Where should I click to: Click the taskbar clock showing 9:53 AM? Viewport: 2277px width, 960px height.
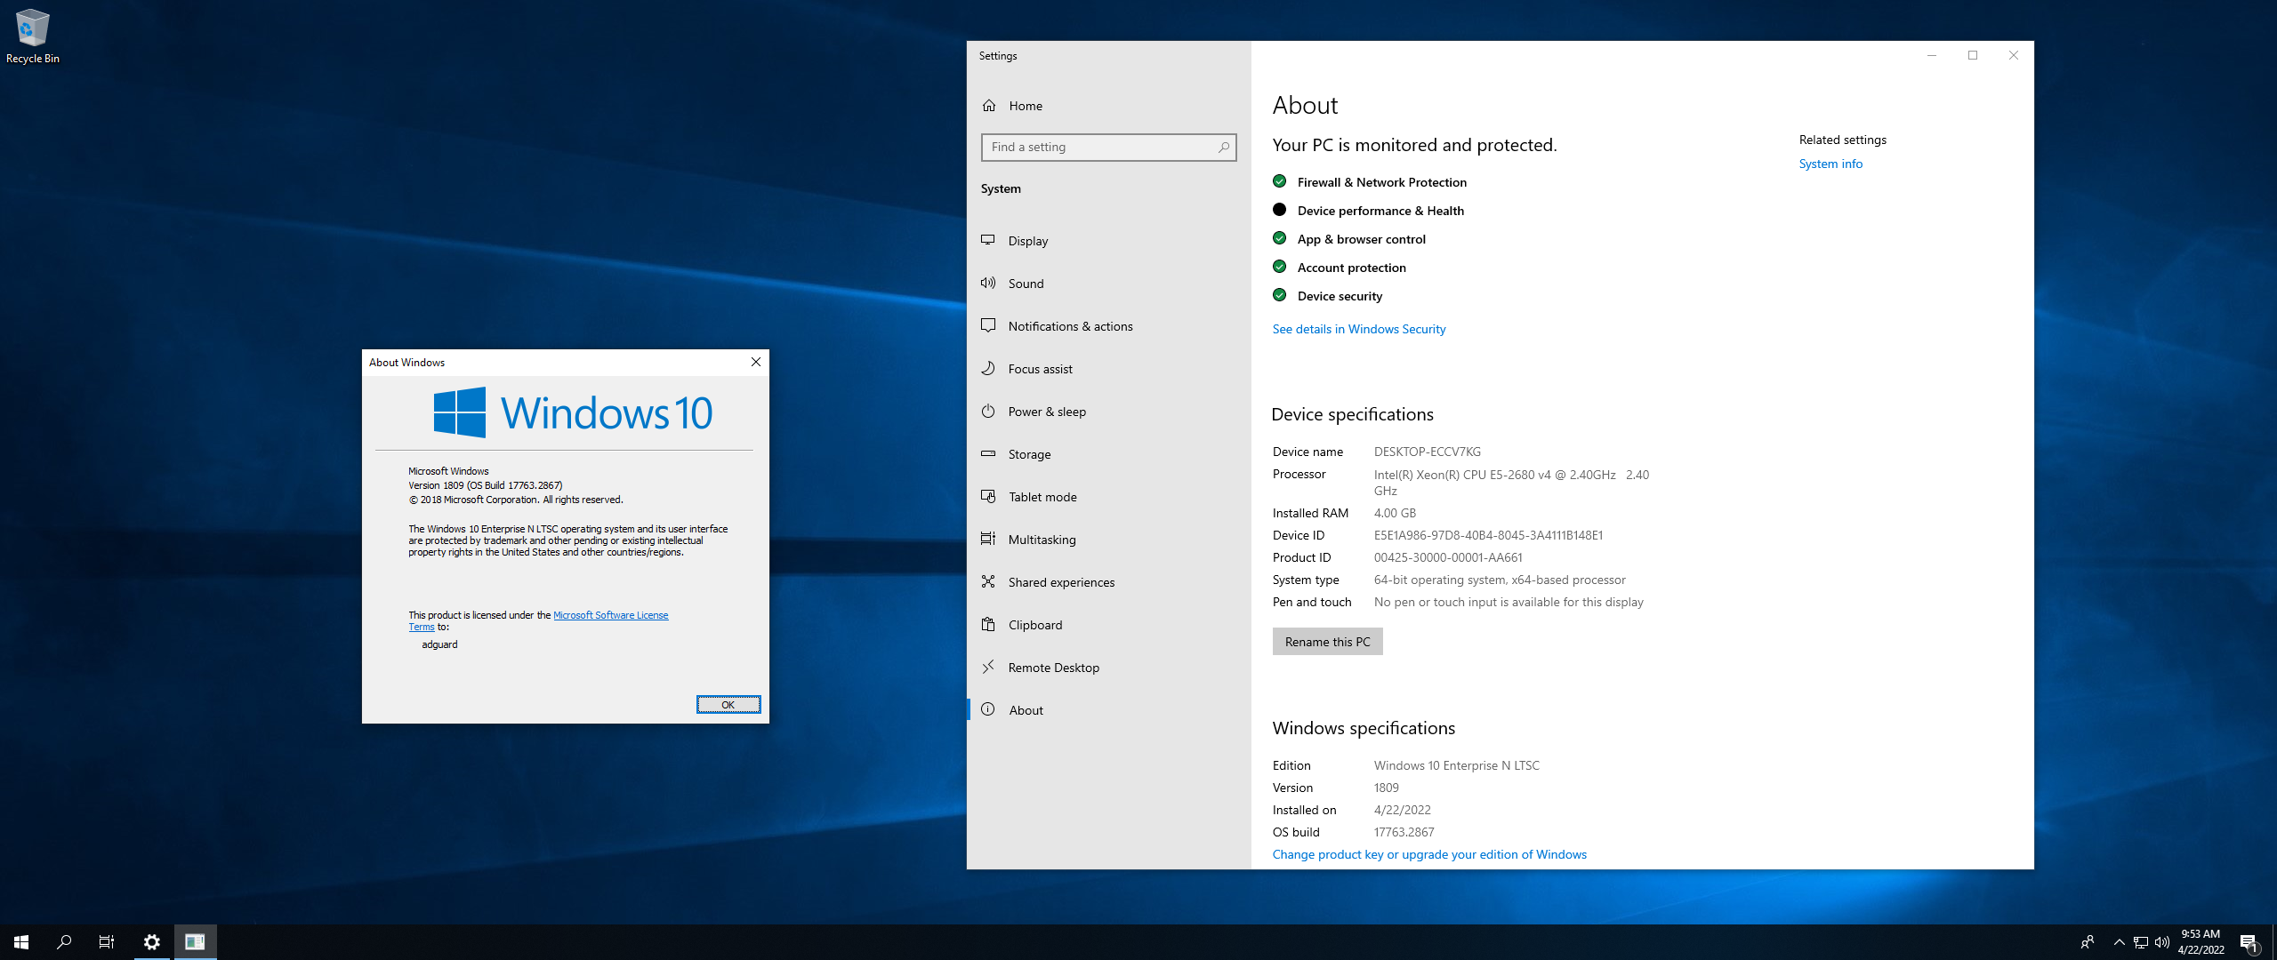[x=2201, y=942]
